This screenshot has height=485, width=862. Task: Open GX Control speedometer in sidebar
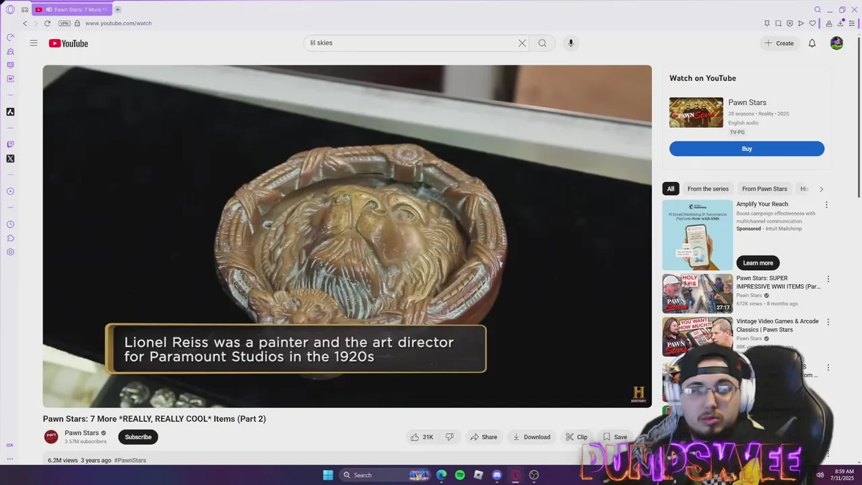(x=10, y=37)
